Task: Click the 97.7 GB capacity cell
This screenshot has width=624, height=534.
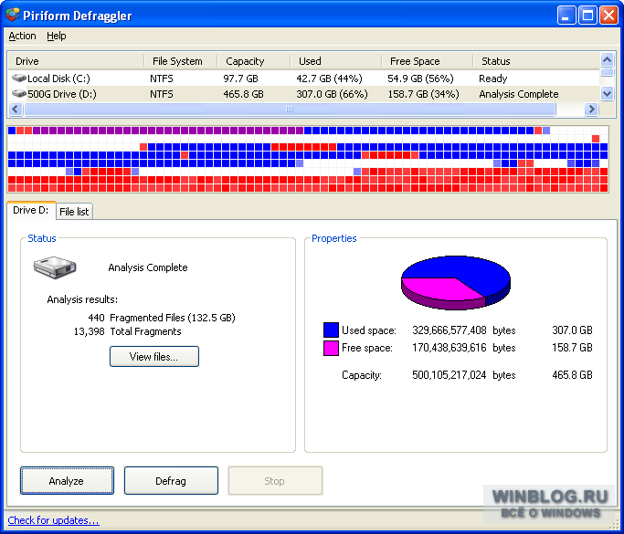Action: 241,79
